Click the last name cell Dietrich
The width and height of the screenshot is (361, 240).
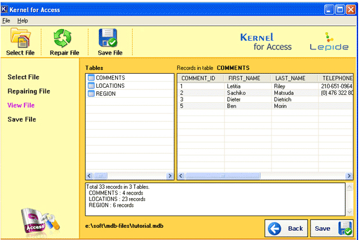(x=283, y=99)
